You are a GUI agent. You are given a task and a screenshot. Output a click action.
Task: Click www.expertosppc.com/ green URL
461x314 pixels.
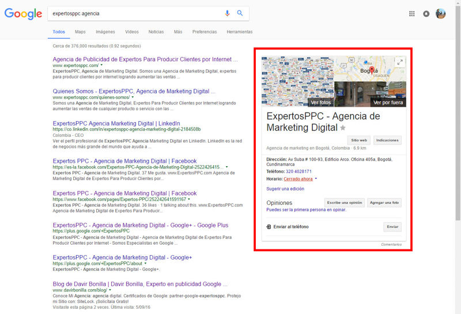[75, 65]
